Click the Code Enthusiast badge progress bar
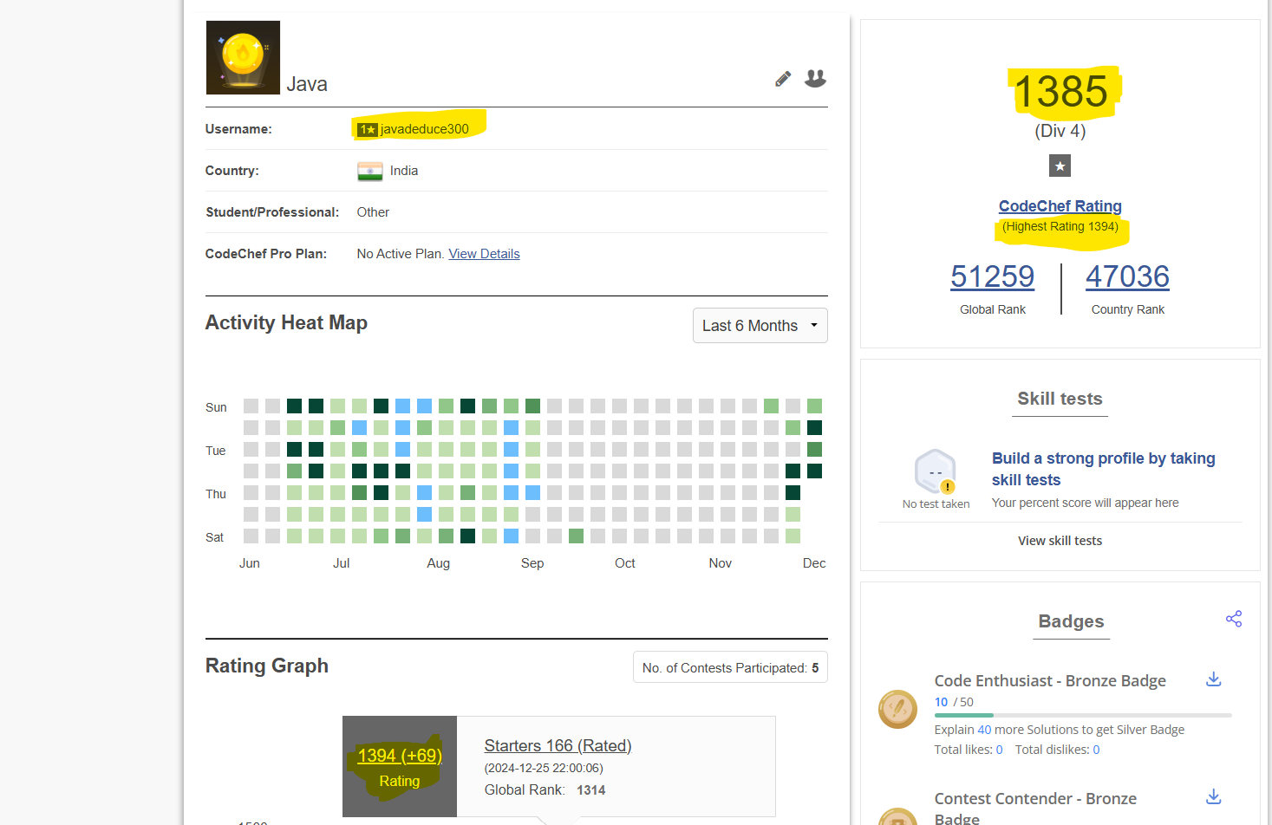 tap(1083, 716)
